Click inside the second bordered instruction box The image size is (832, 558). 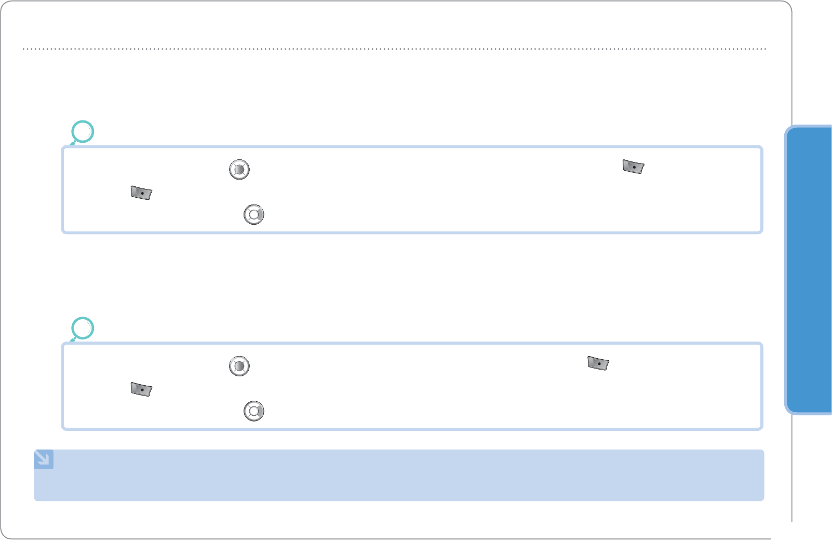pyautogui.click(x=415, y=386)
